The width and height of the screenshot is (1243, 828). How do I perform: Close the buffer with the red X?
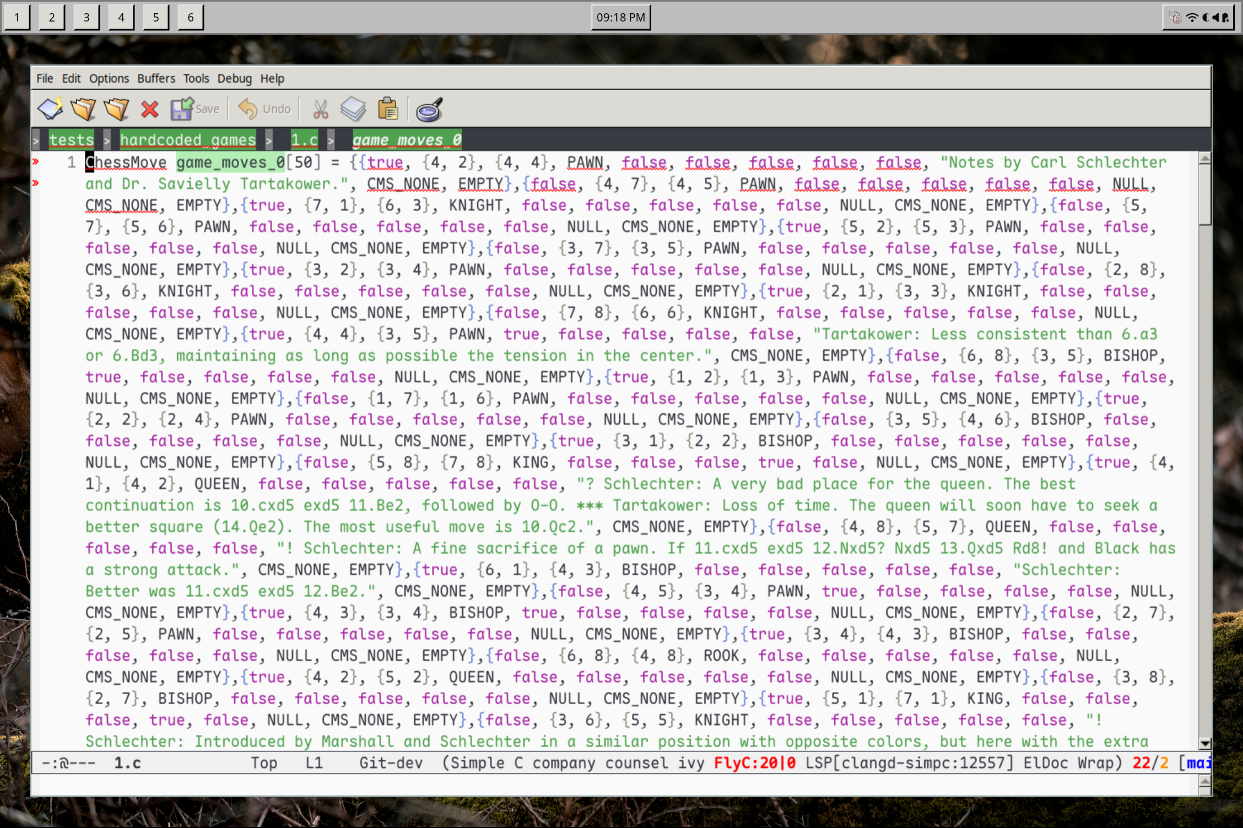pos(149,109)
